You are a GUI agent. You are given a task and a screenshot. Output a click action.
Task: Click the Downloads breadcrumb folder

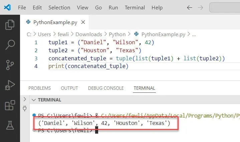click(88, 34)
